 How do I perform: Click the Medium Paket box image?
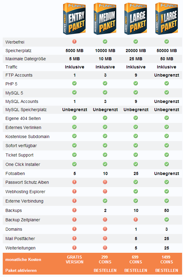(105, 19)
